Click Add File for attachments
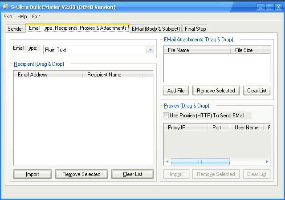Image resolution: width=285 pixels, height=200 pixels. coord(176,91)
